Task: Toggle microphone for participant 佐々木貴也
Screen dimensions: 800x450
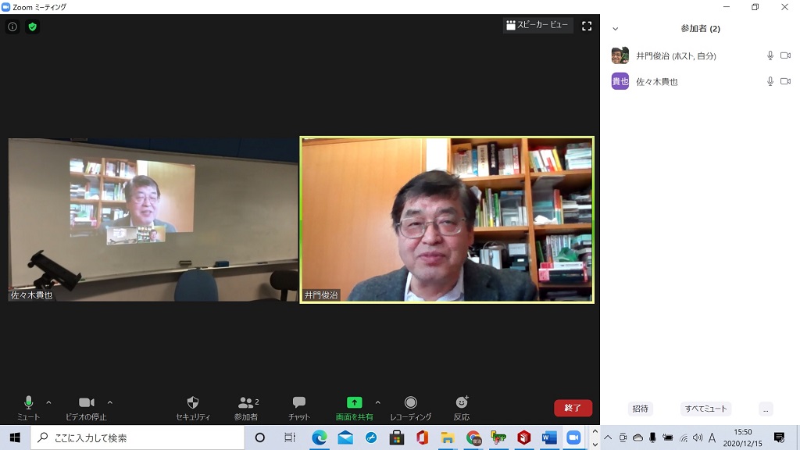Action: [x=770, y=81]
